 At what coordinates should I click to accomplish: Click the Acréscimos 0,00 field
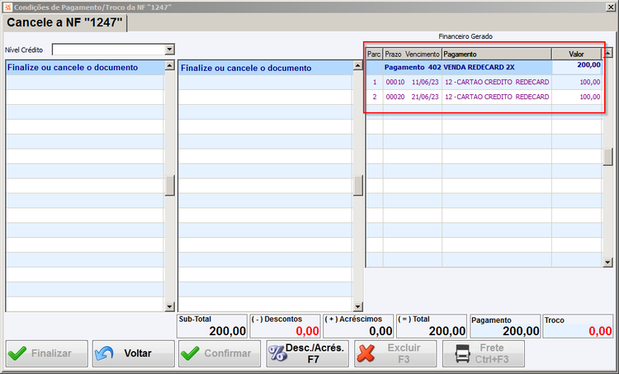coord(358,326)
